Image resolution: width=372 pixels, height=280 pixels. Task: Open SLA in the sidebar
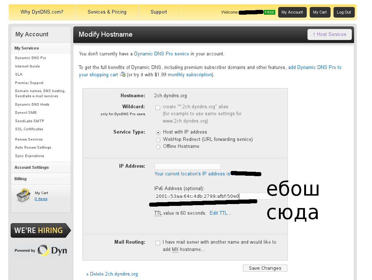click(19, 74)
